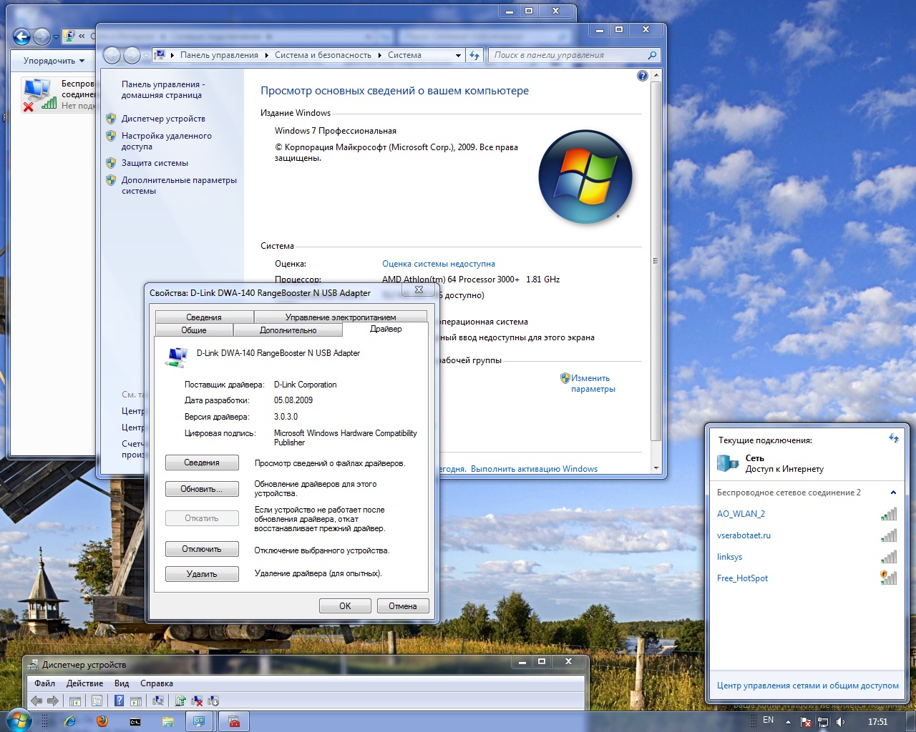The height and width of the screenshot is (732, 916).
Task: Launch Firefox from the taskbar
Action: coord(102,721)
